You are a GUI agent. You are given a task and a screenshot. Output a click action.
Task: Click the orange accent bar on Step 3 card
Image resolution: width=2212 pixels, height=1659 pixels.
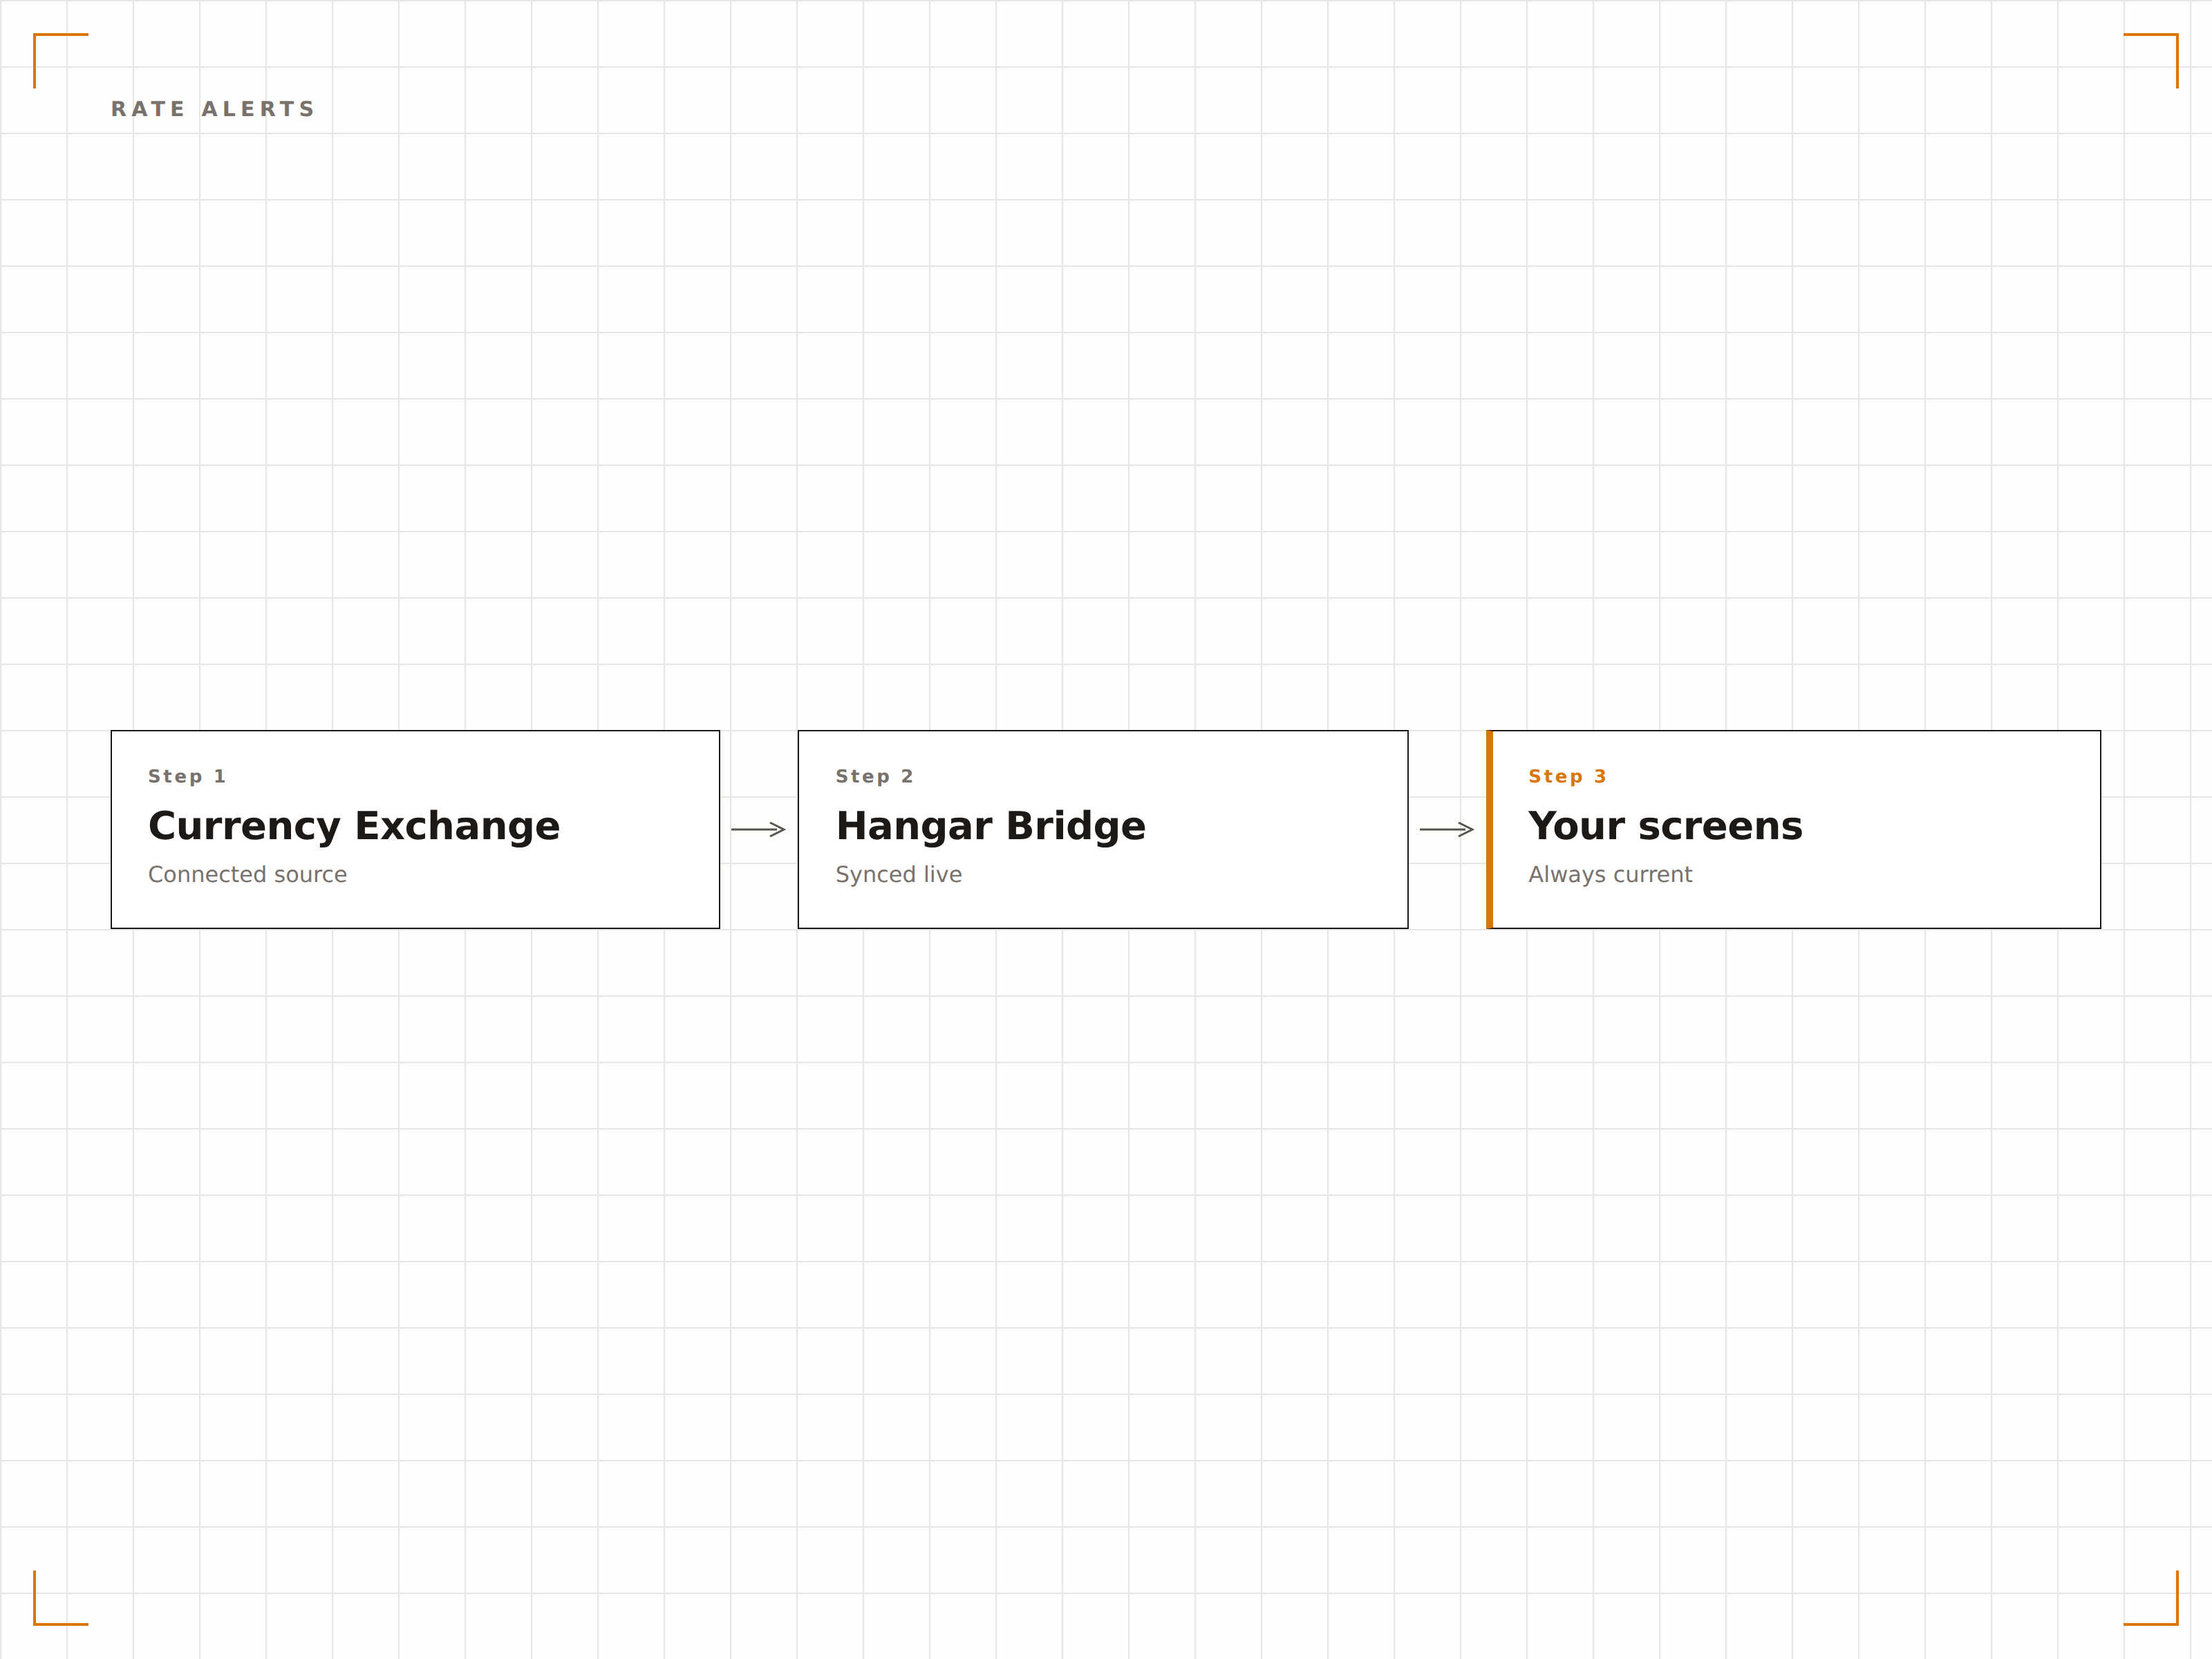[1489, 829]
